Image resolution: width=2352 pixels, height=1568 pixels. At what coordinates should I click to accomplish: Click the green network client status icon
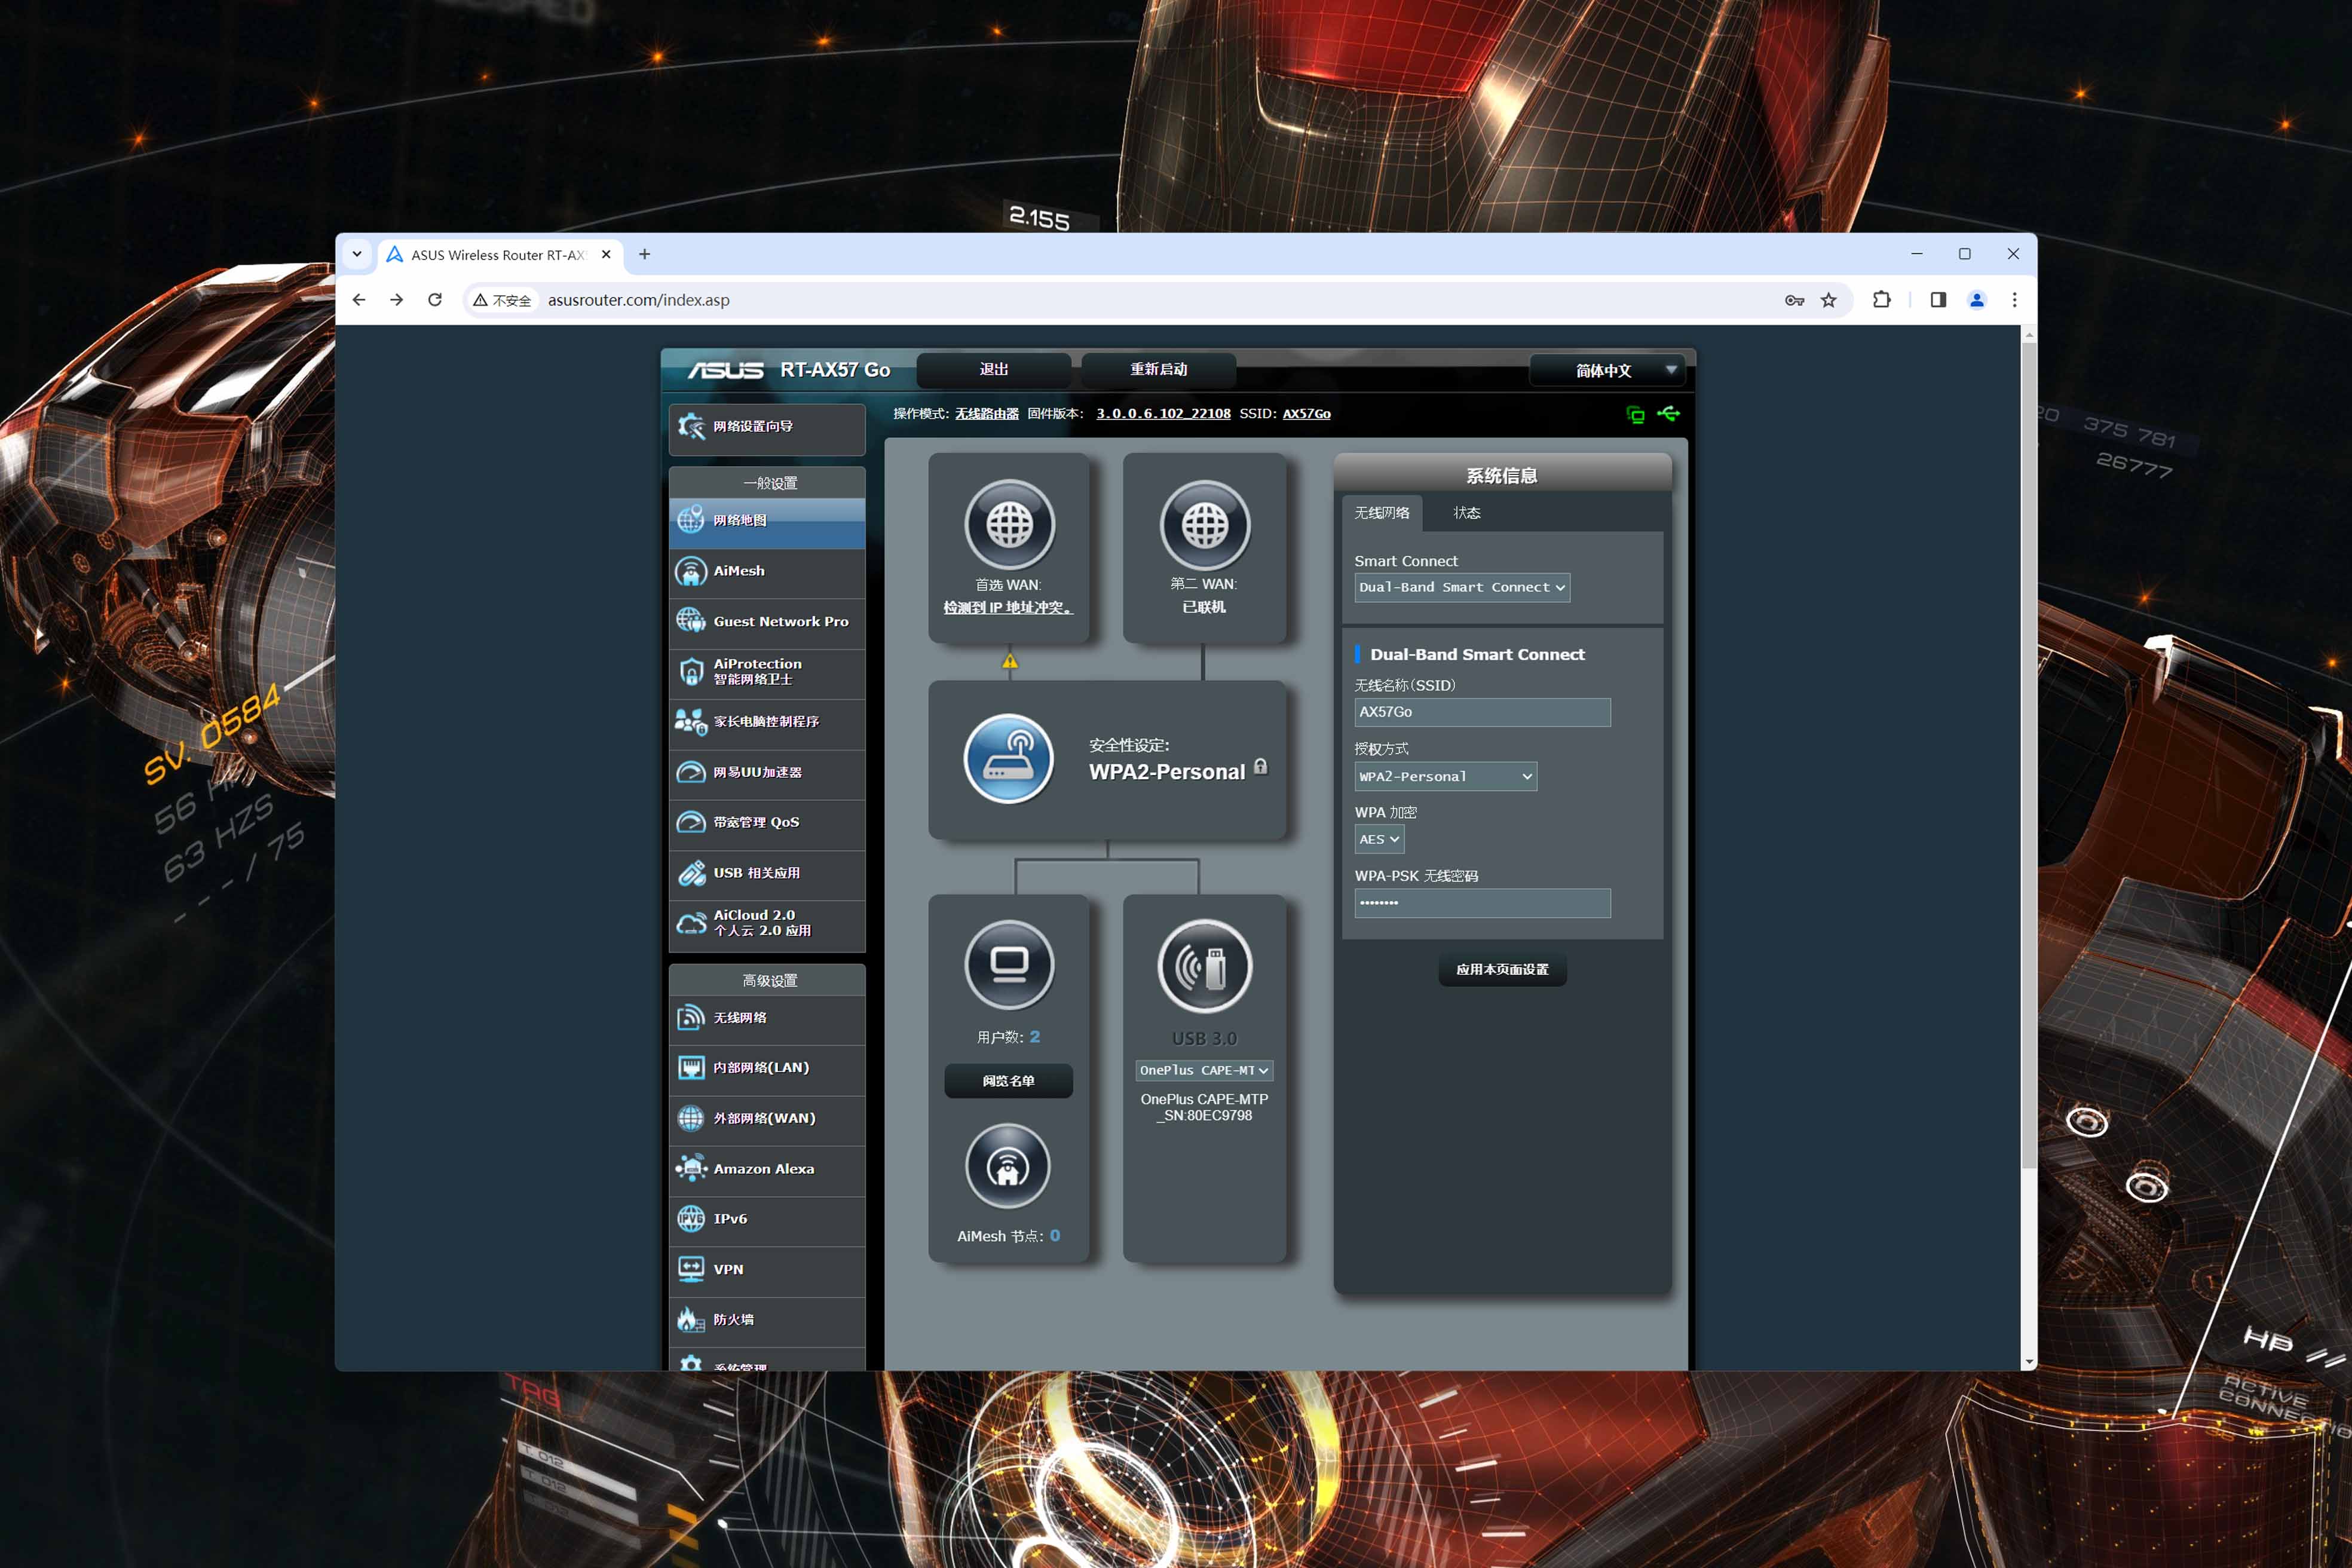(1635, 414)
